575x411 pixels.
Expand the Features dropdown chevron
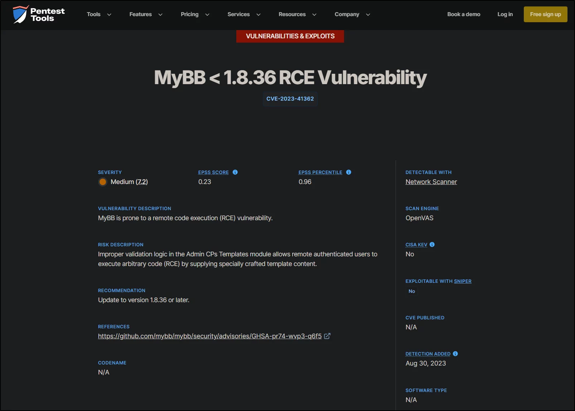[x=160, y=15]
